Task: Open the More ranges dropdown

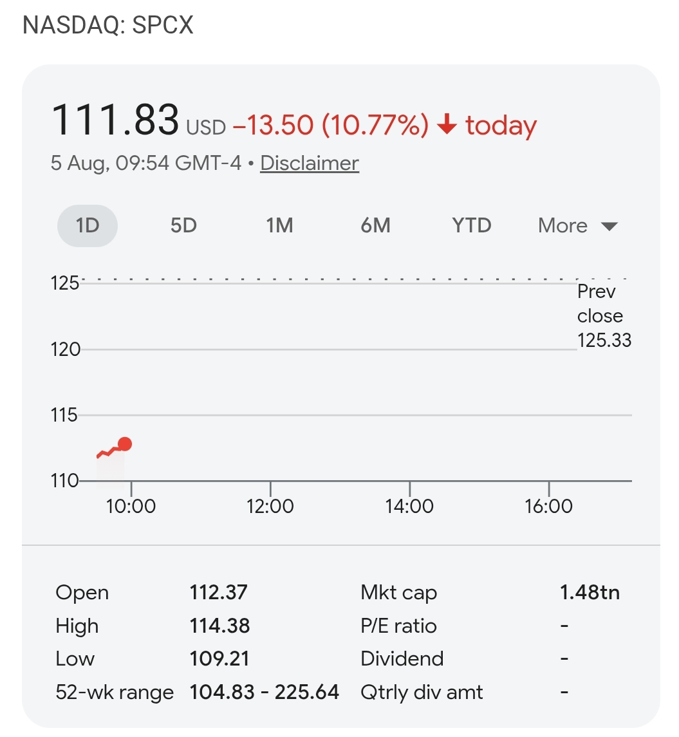Action: click(x=577, y=226)
